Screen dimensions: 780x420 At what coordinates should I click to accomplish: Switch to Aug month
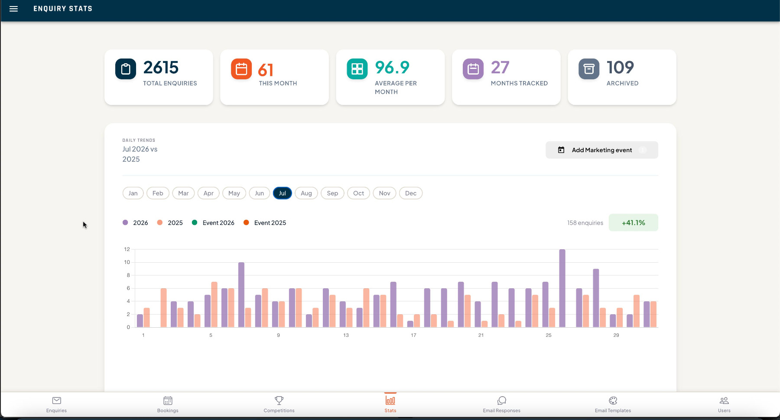pyautogui.click(x=306, y=193)
